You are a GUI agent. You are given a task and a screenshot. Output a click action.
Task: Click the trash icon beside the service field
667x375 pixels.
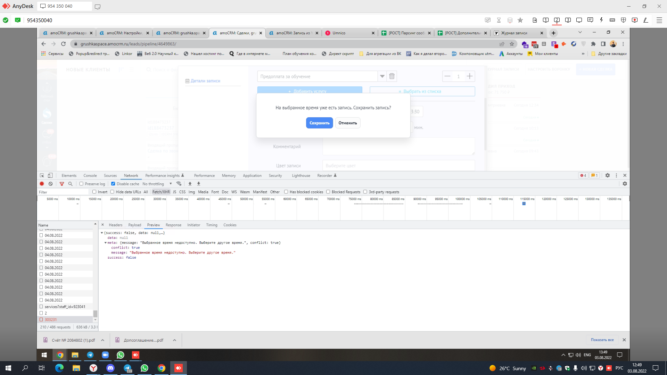392,76
